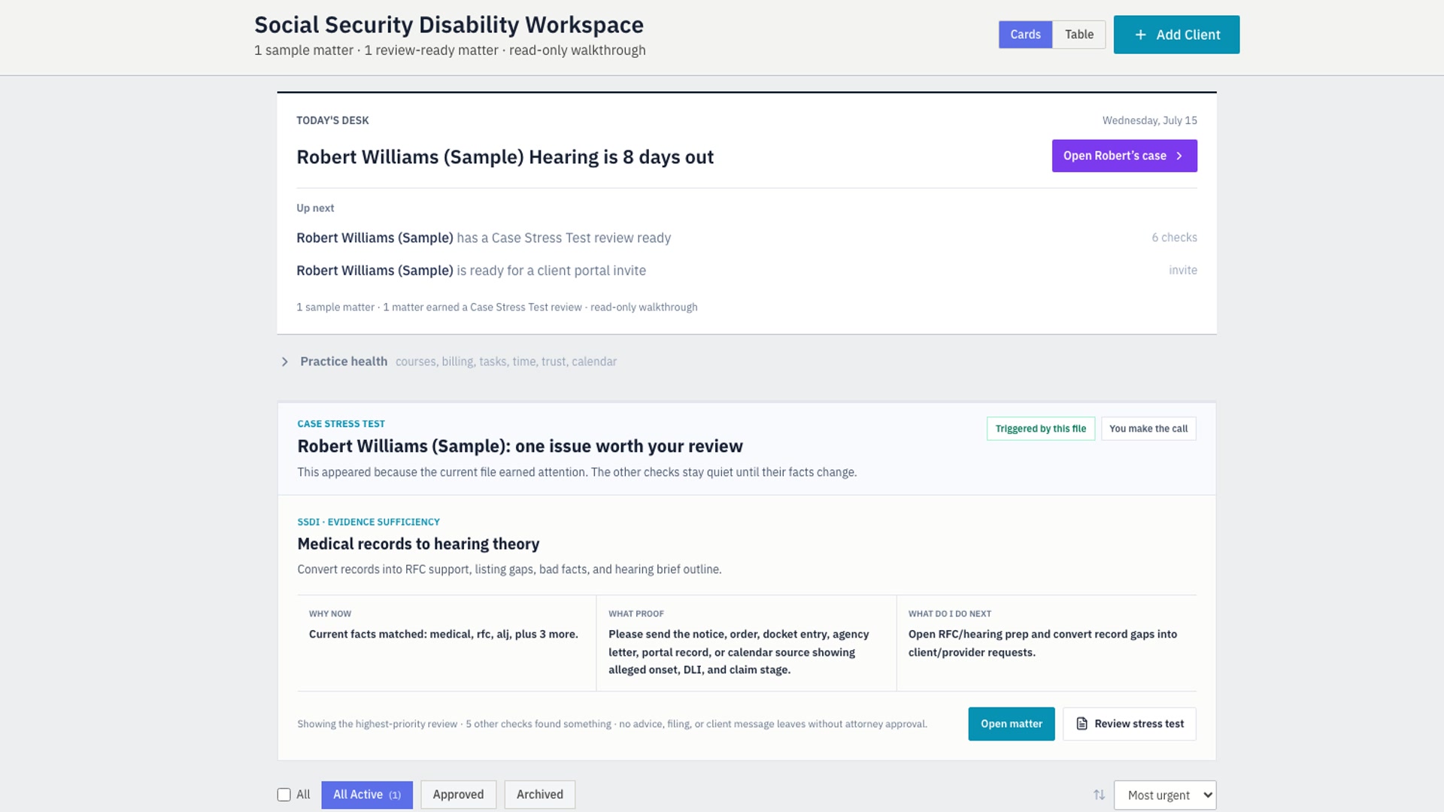Click the SSDI · Evidence Sufficiency label
Image resolution: width=1444 pixels, height=812 pixels.
tap(369, 522)
